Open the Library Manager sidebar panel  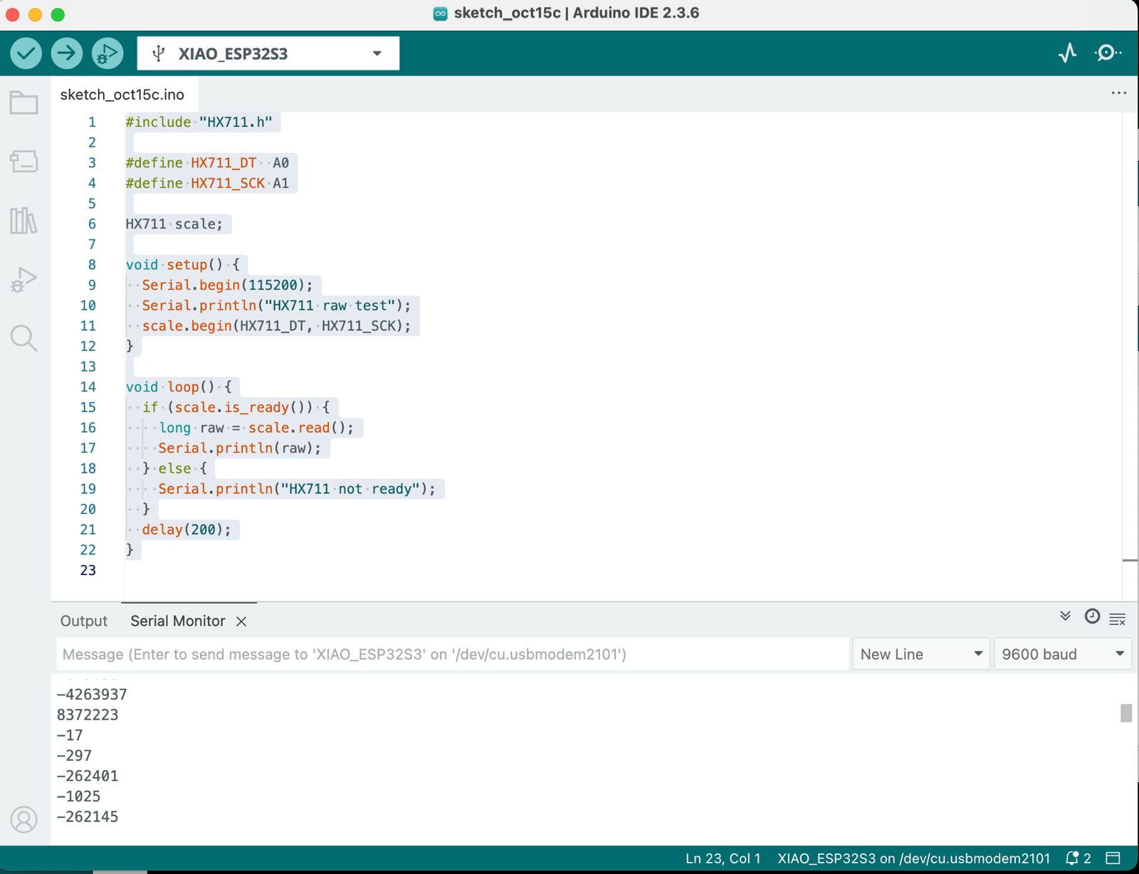[x=24, y=221]
